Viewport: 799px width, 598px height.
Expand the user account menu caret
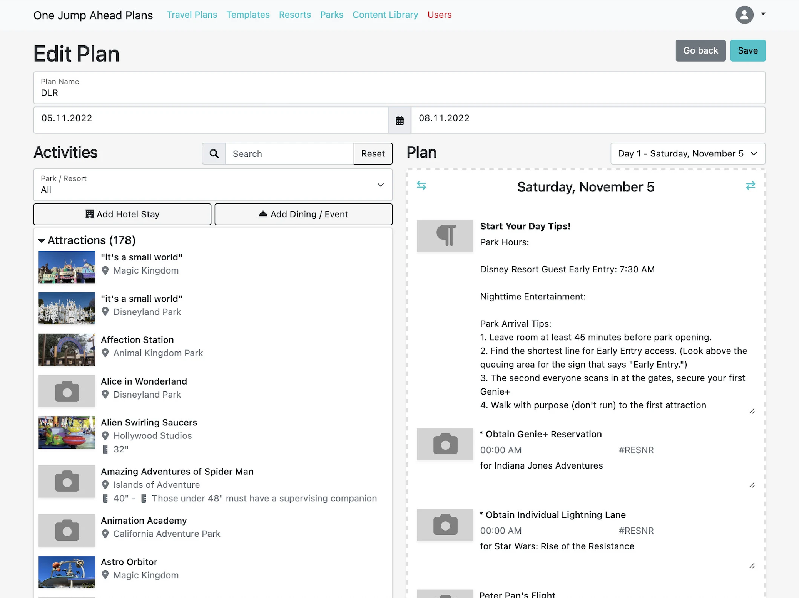(x=763, y=14)
